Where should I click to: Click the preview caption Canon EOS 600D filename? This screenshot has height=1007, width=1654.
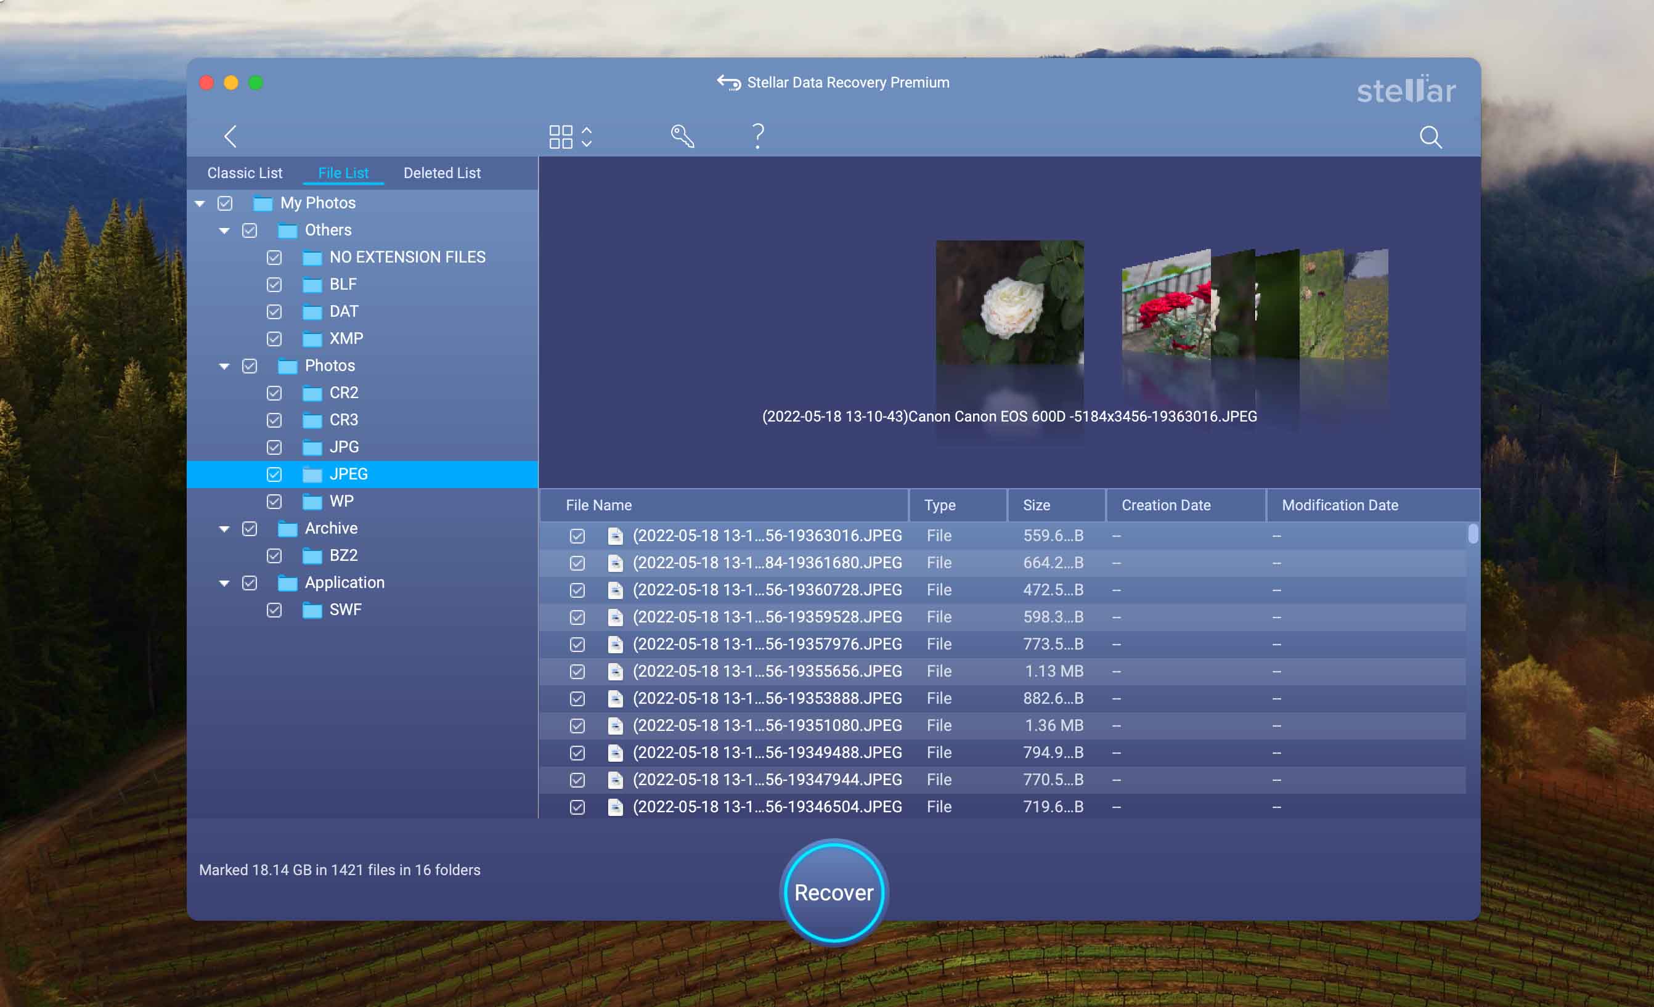pos(1009,416)
